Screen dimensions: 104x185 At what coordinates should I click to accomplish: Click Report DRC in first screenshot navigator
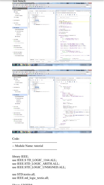click(x=19, y=33)
